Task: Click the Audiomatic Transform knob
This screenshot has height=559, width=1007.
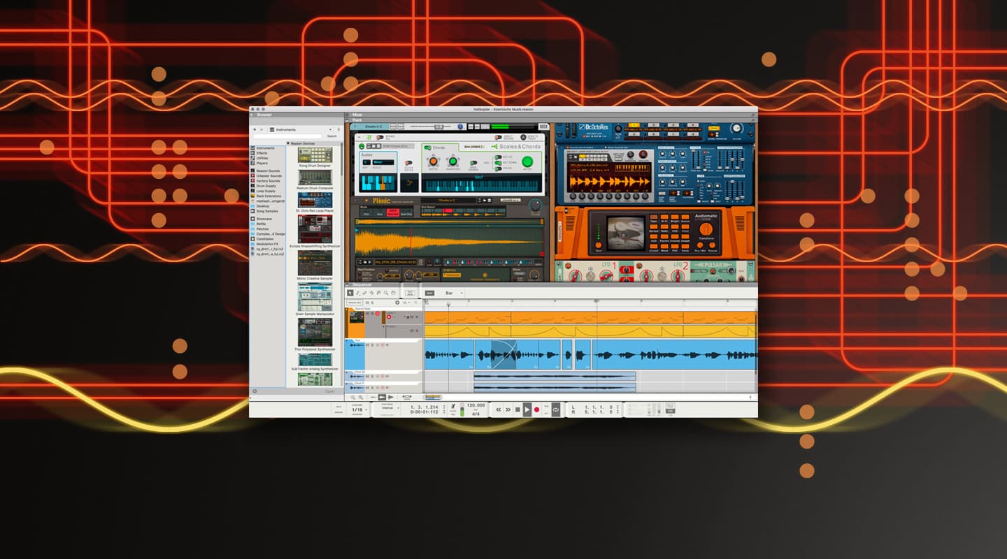Action: (x=706, y=228)
